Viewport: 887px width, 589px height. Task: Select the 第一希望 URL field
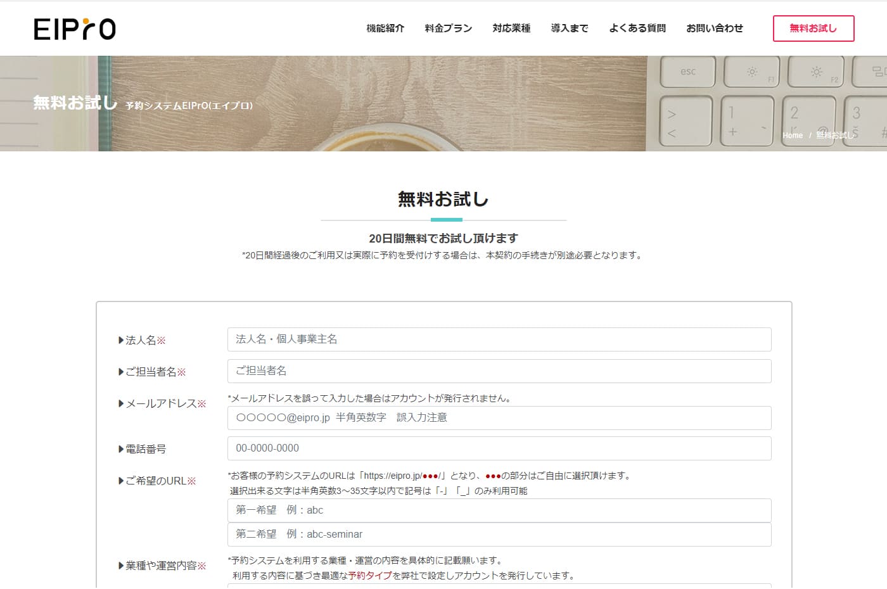[499, 510]
